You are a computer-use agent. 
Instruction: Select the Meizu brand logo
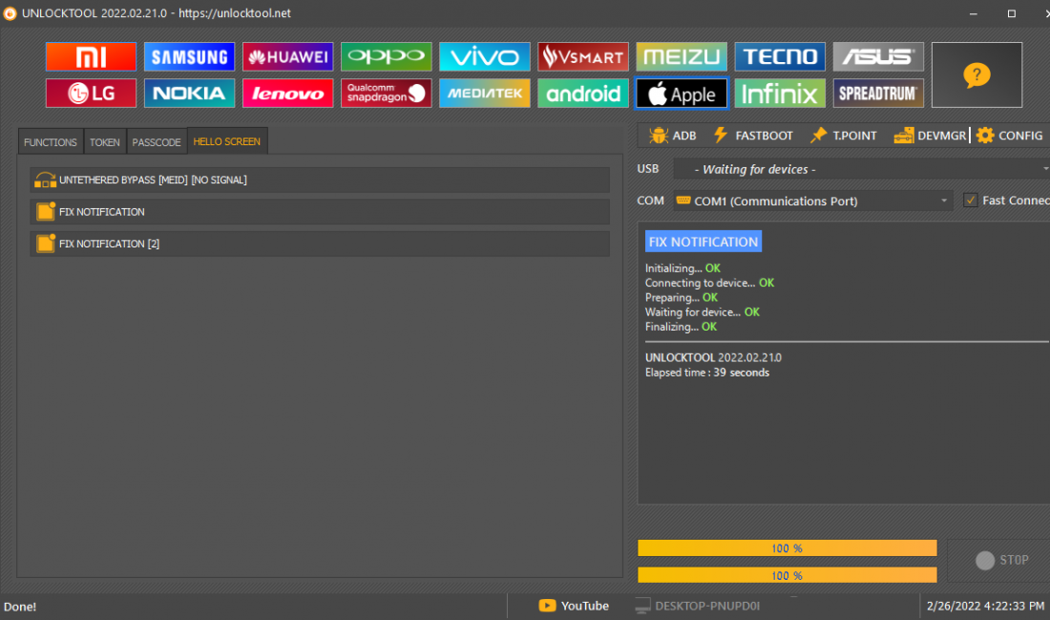pyautogui.click(x=682, y=57)
